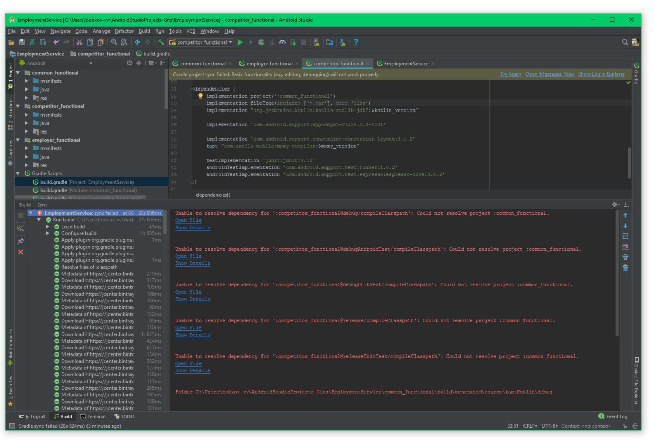Click Search Everywhere magnifier at top right

[625, 42]
